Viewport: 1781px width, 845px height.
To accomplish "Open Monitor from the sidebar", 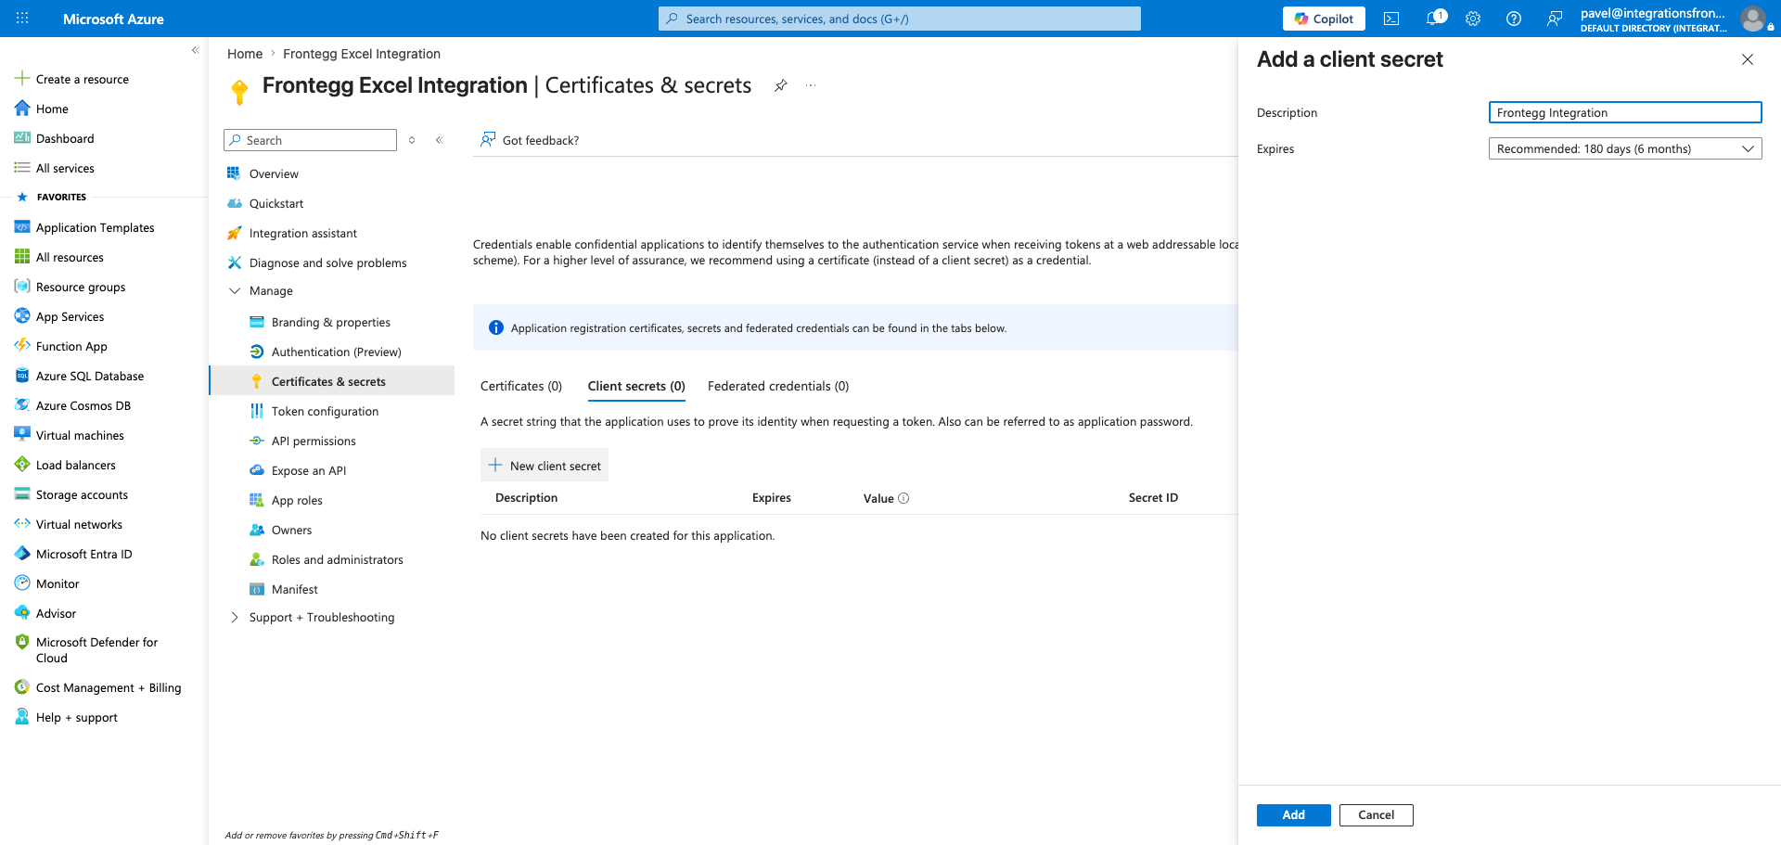I will click(x=58, y=583).
